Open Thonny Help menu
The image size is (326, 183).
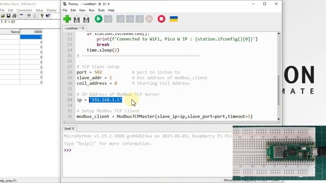pyautogui.click(x=111, y=10)
